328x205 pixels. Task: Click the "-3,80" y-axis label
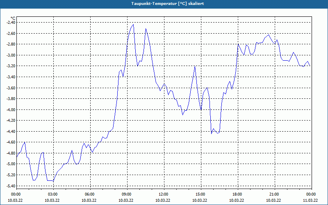[x=10, y=98]
